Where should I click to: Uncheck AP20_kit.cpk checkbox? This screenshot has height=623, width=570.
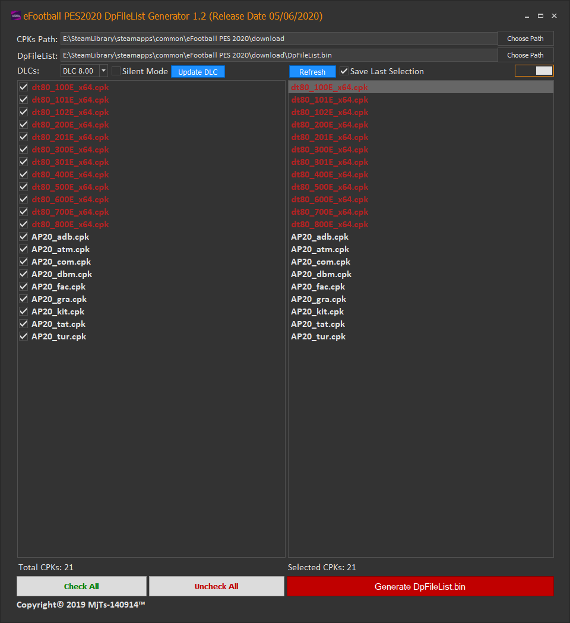click(23, 311)
